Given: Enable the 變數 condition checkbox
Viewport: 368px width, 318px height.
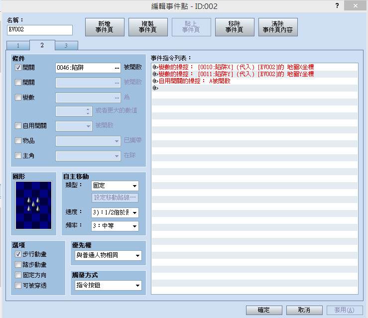Looking at the screenshot, I should (x=18, y=98).
